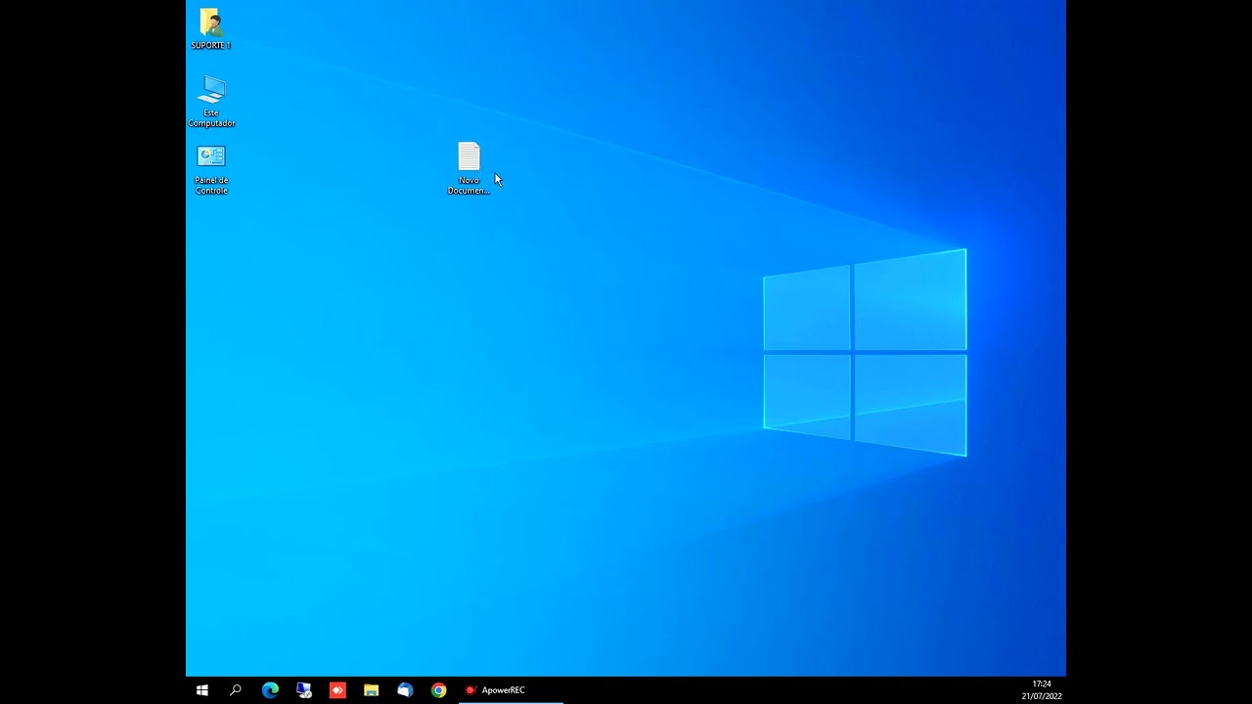1252x704 pixels.
Task: Open the clock showing 17:24 and 21/07/2022
Action: click(x=1042, y=690)
